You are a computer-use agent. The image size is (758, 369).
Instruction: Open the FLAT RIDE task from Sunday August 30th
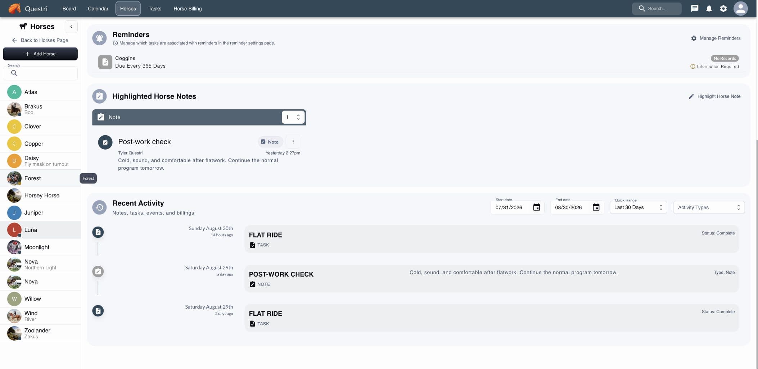[x=492, y=239]
